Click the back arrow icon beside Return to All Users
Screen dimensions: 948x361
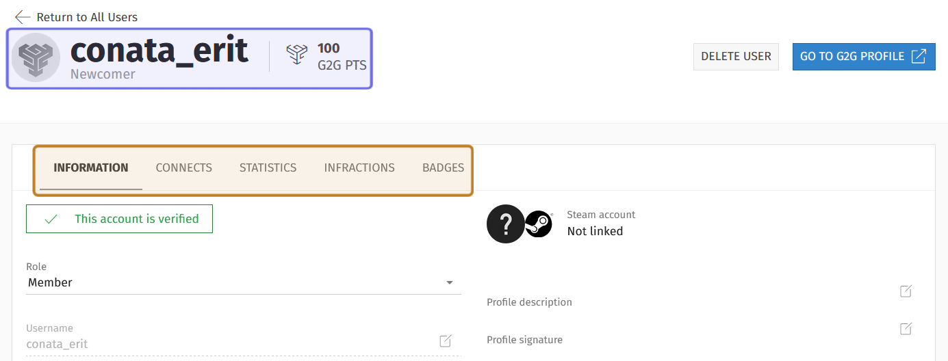pos(23,17)
